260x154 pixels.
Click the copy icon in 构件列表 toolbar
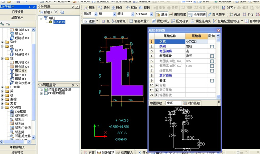pyautogui.click(x=62, y=12)
